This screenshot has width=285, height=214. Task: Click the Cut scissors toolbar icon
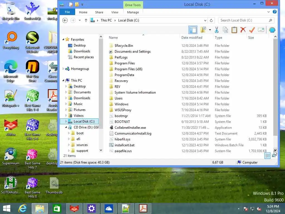click(217, 30)
